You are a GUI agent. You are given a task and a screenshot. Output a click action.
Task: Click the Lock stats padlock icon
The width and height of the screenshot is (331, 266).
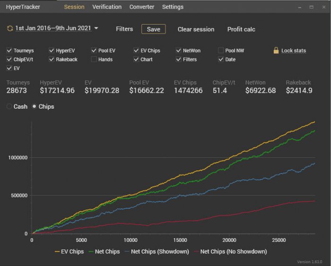[x=276, y=51]
